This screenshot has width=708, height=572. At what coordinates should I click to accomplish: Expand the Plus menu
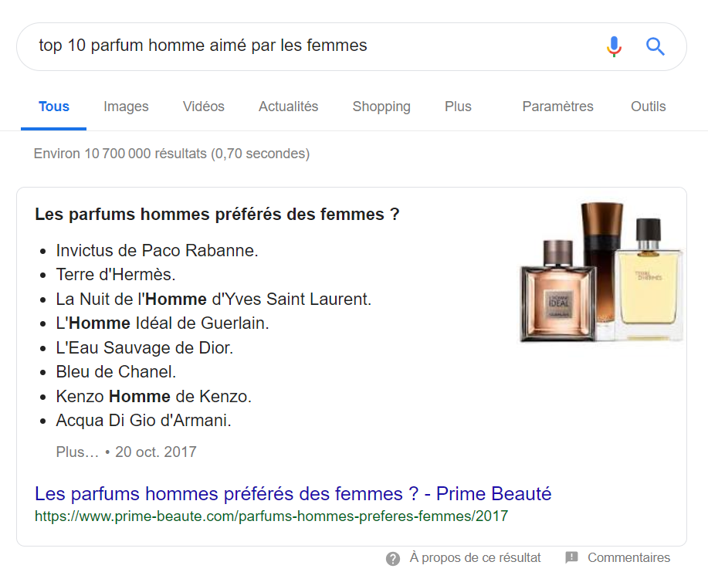point(458,107)
